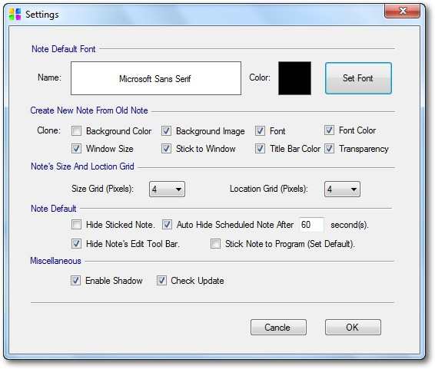Image resolution: width=435 pixels, height=369 pixels.
Task: Click the Settings app icon in title bar
Action: pos(15,14)
